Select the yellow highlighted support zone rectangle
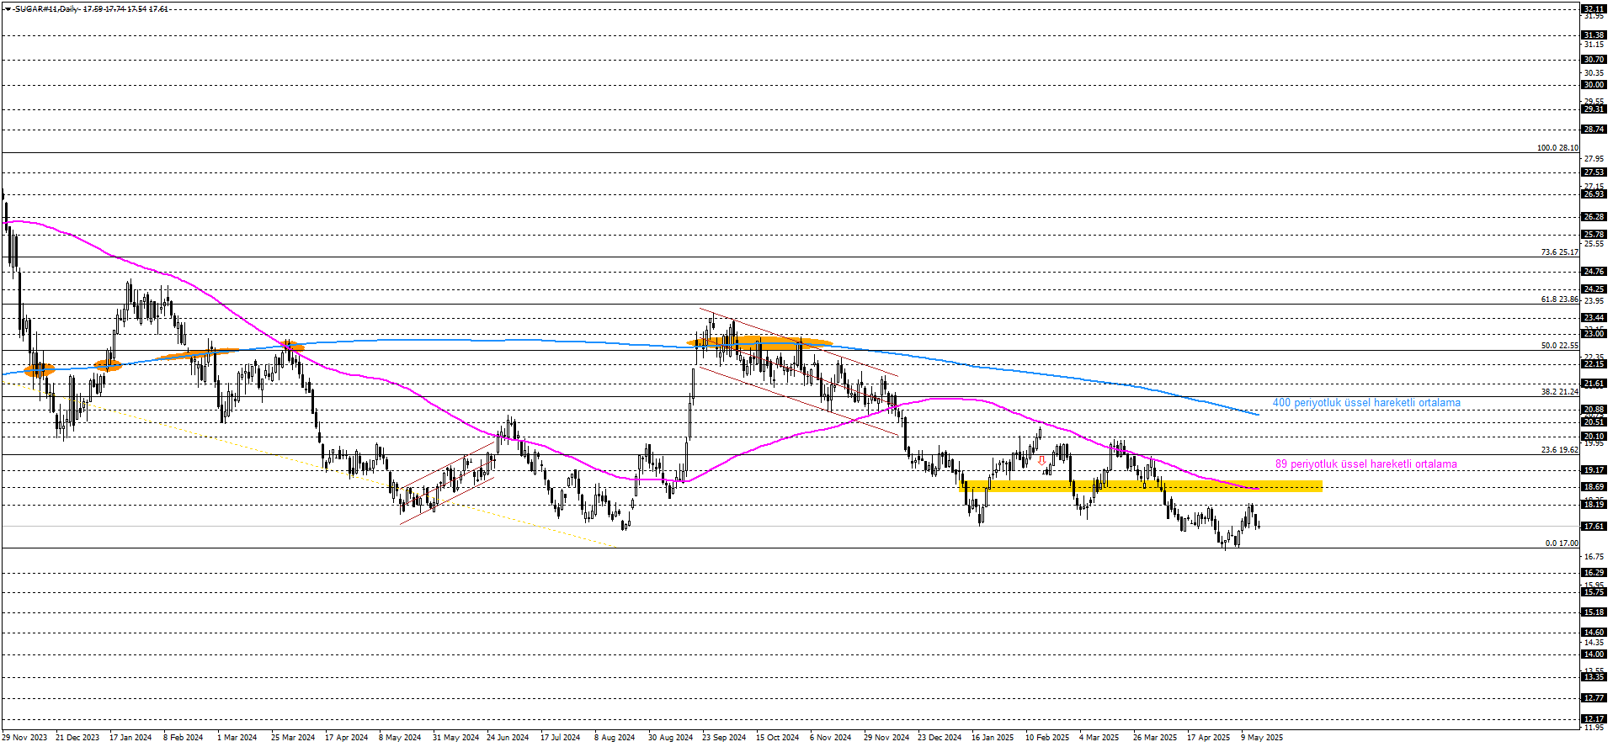The width and height of the screenshot is (1613, 747). 1142,486
